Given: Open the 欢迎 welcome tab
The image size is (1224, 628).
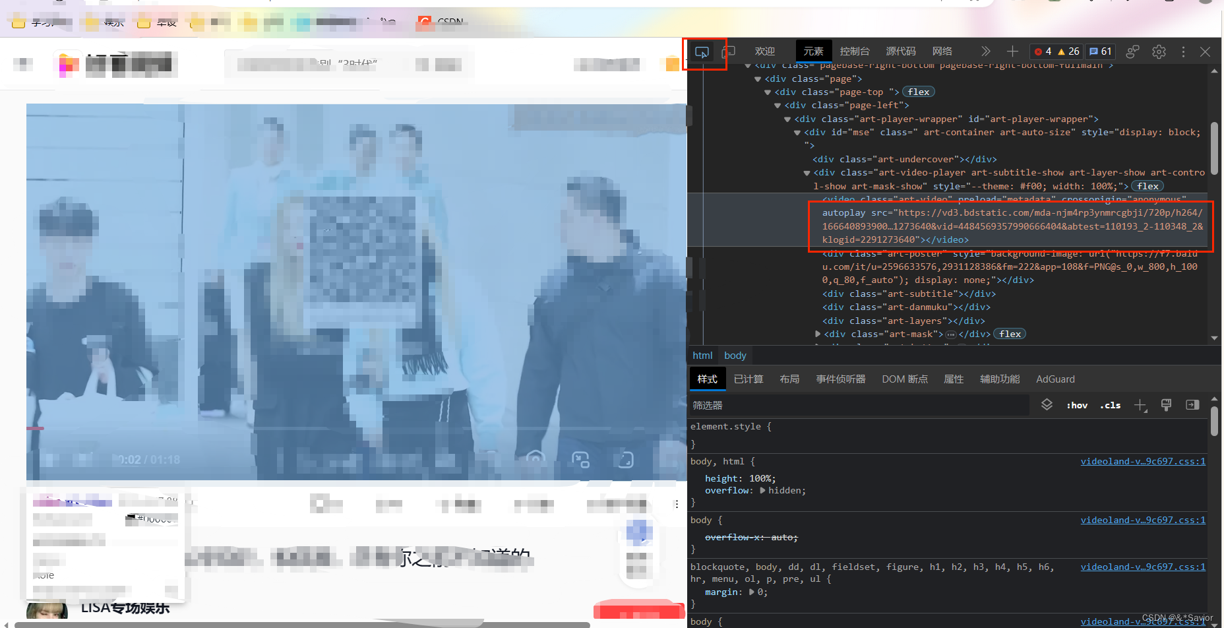Looking at the screenshot, I should click(765, 51).
